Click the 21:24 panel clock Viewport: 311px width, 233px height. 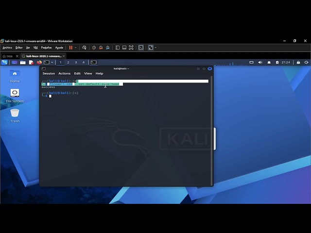286,63
